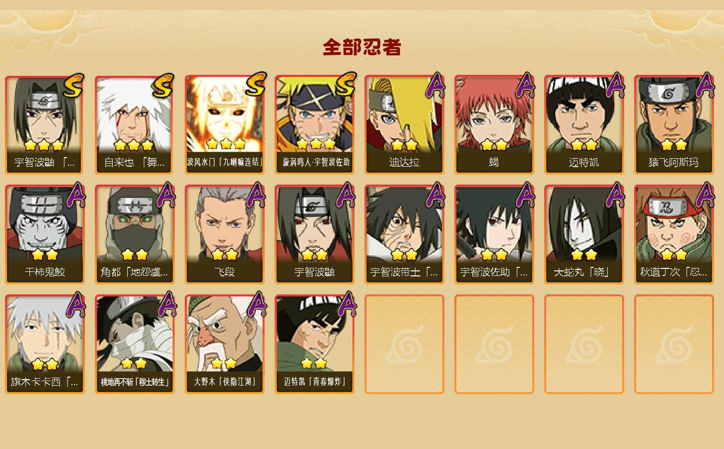
Task: Click the S-rank badge on 漩涡鸣人 card
Action: [346, 85]
